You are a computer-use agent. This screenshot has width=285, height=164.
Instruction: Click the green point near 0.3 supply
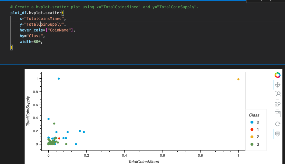click(54, 124)
